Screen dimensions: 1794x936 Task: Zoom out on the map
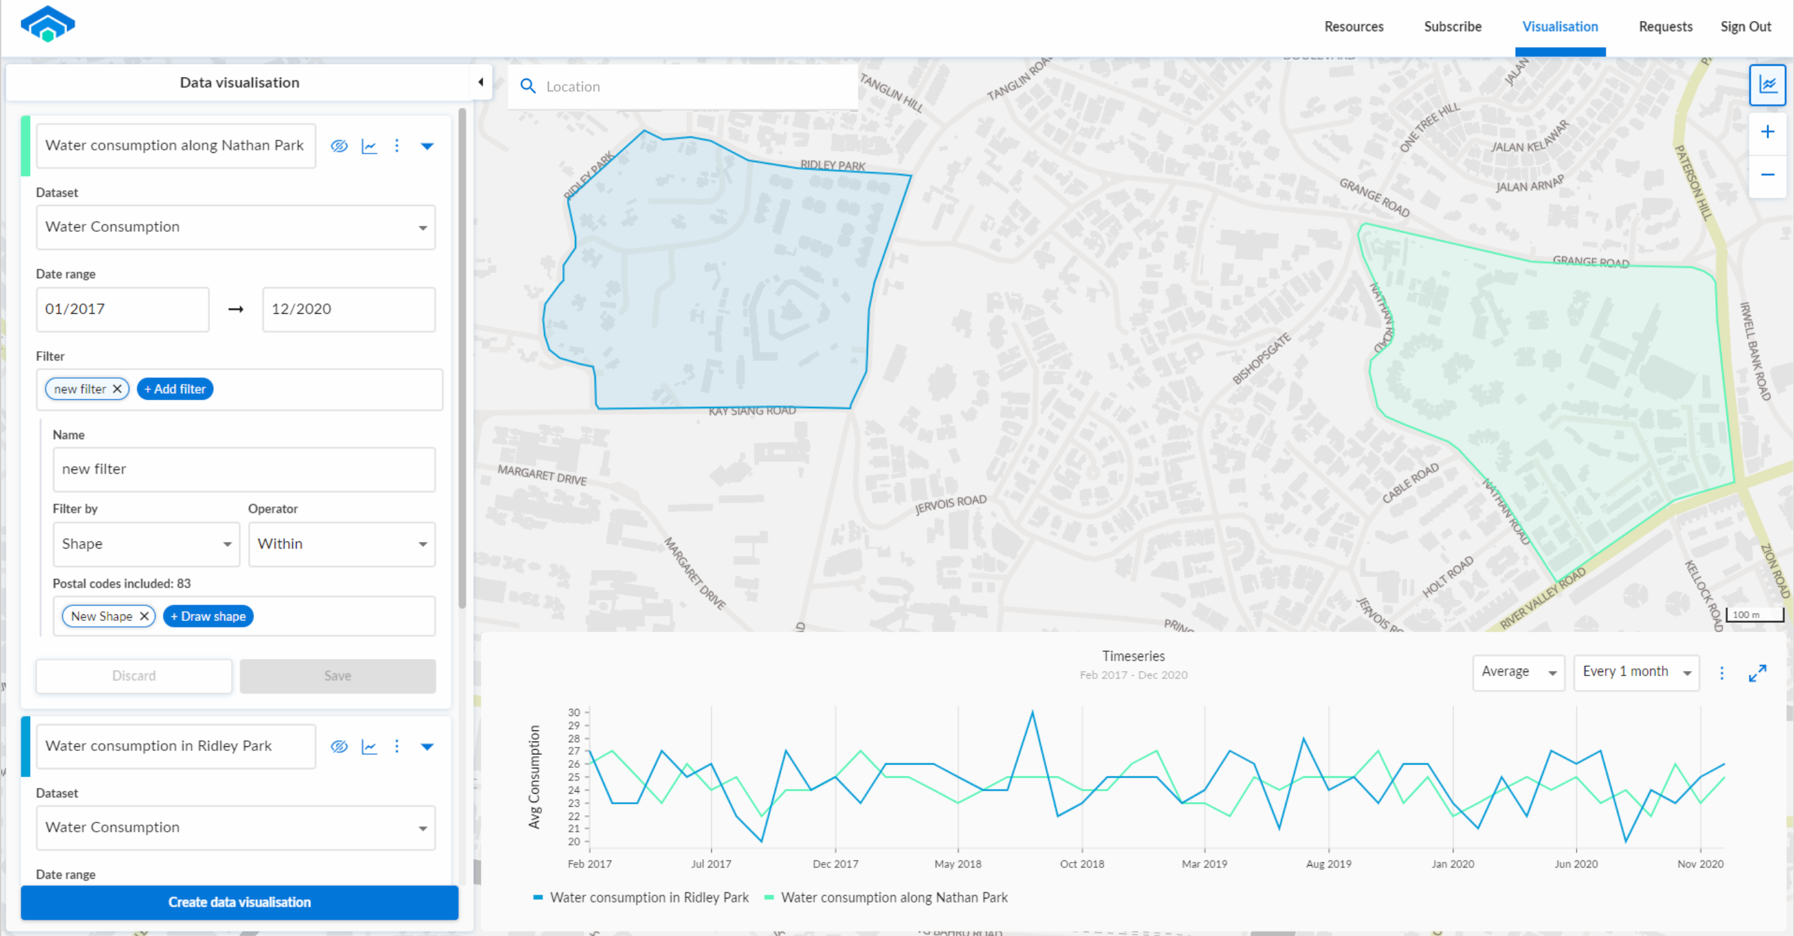1767,175
